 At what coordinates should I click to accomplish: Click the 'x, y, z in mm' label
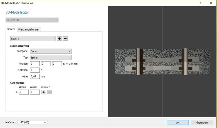(70, 64)
